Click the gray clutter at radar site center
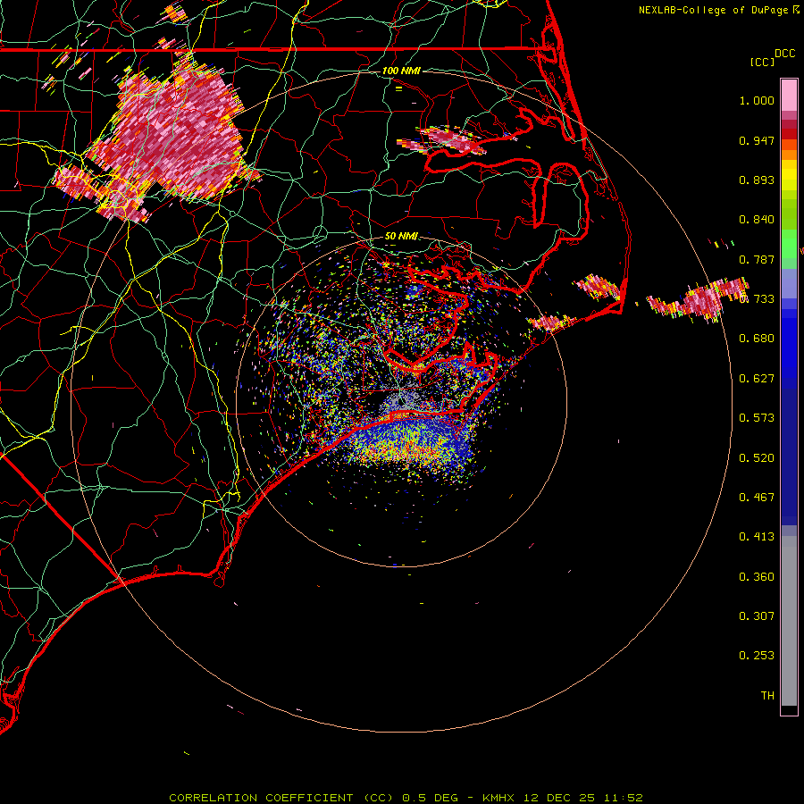804x804 pixels. tap(404, 401)
